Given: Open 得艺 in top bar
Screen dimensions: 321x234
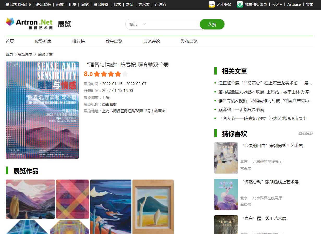Looking at the screenshot, I should coord(117,5).
